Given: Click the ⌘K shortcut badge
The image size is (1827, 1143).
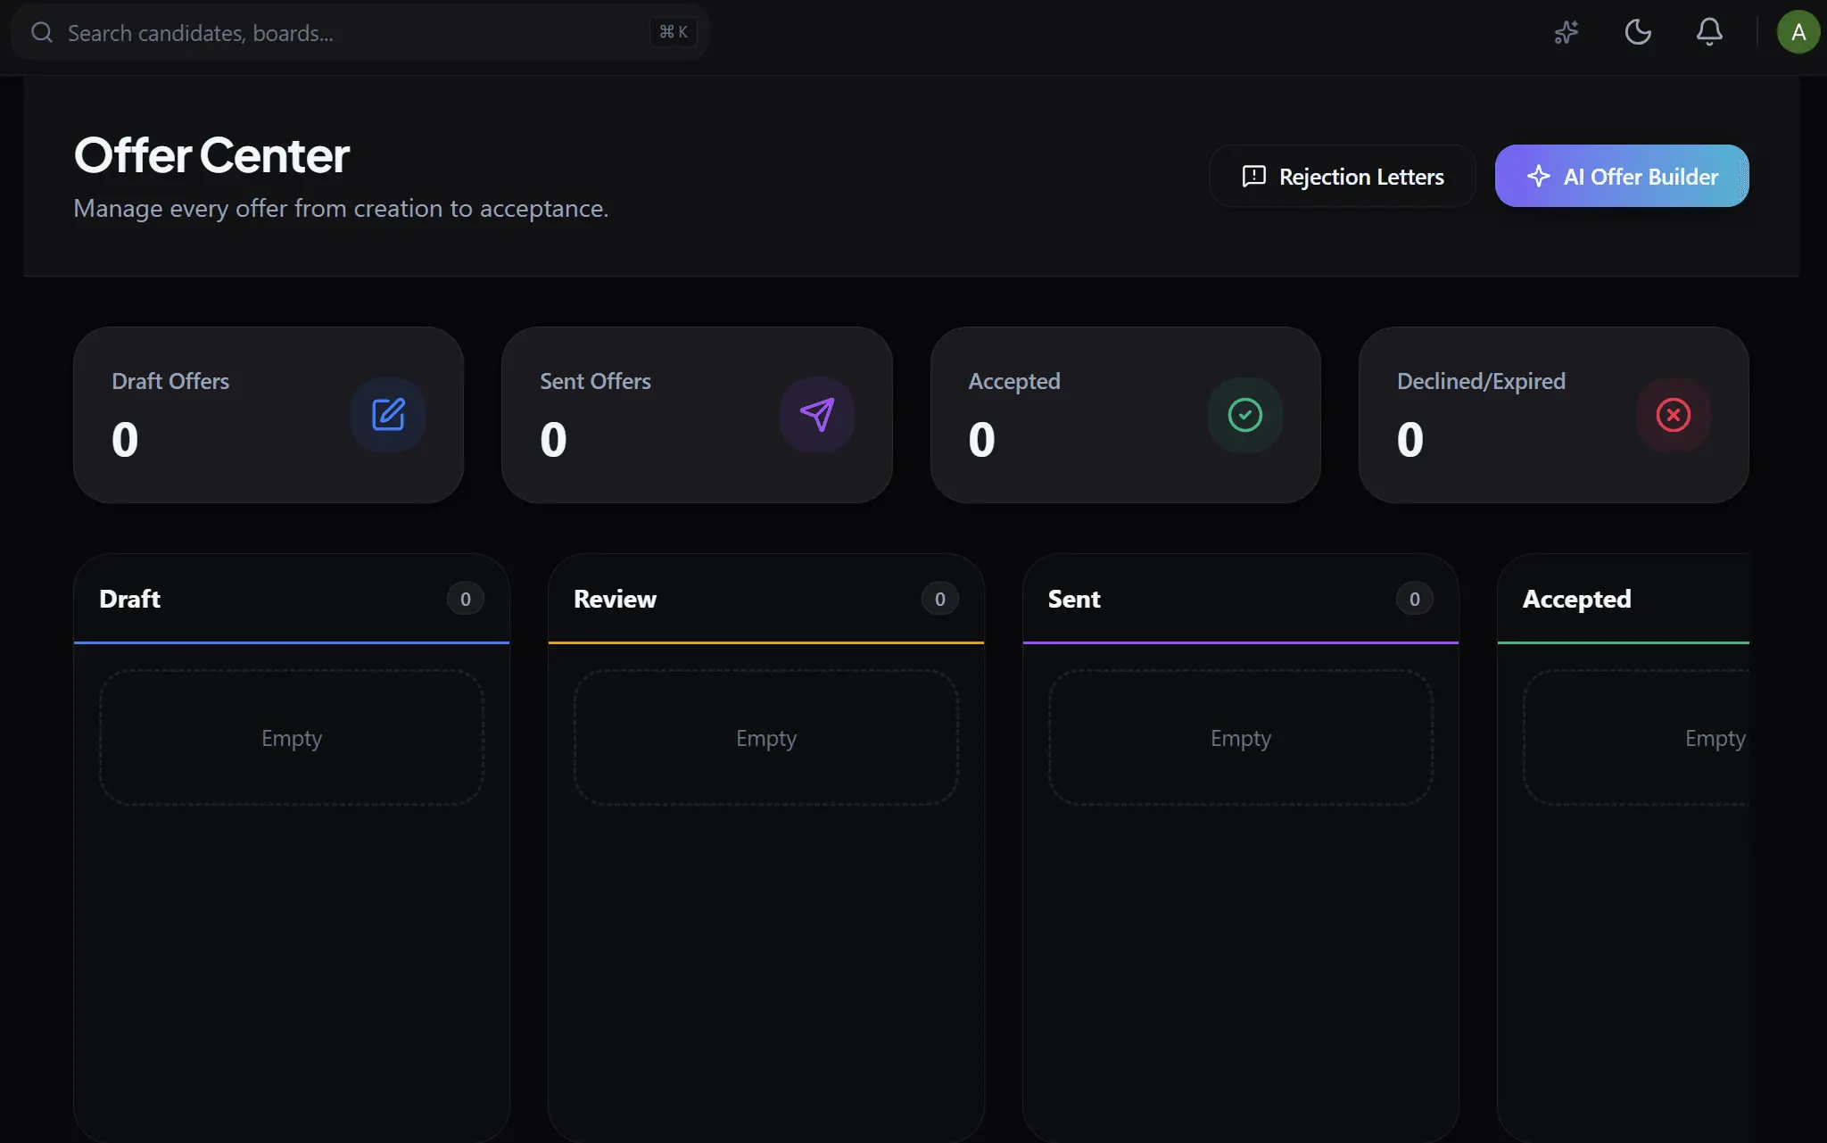Looking at the screenshot, I should 674,32.
